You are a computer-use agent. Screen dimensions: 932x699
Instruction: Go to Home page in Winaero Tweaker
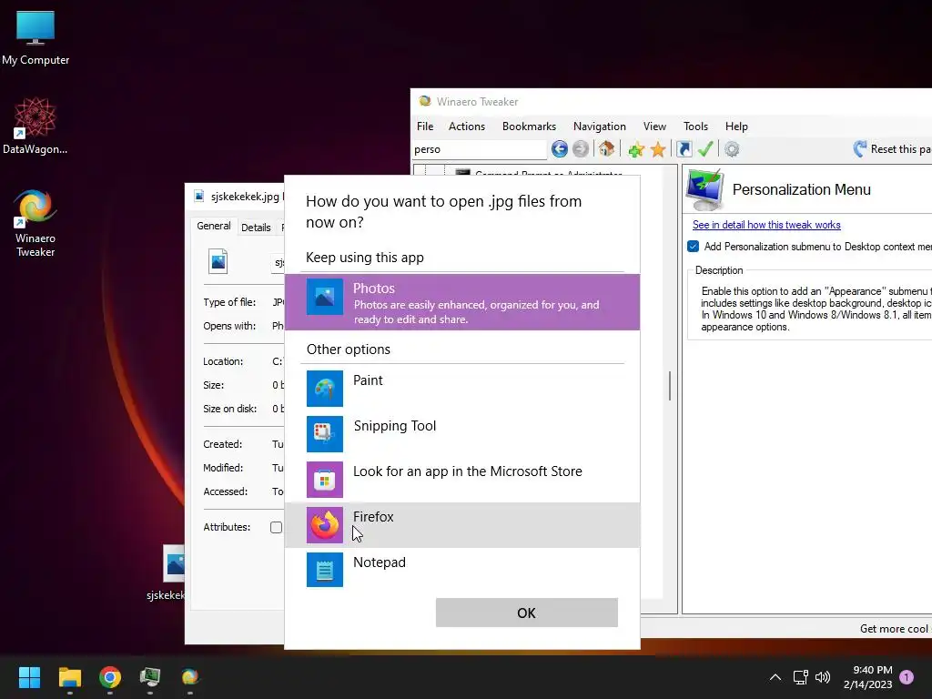[606, 148]
